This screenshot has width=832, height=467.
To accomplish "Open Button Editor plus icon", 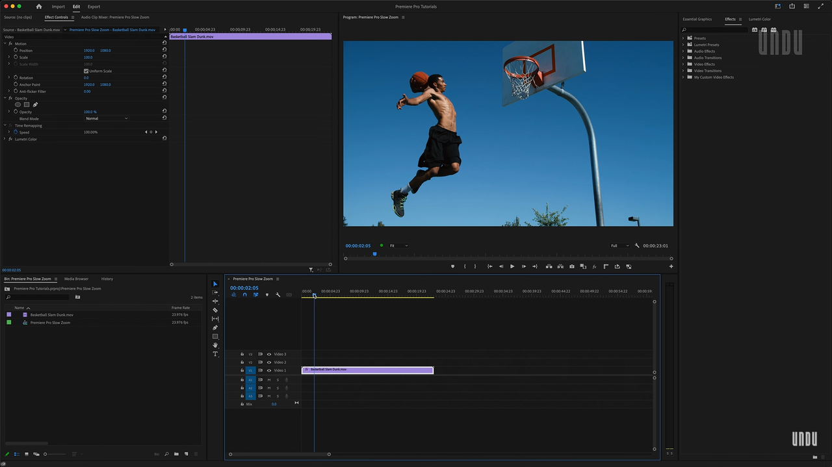I will click(671, 266).
